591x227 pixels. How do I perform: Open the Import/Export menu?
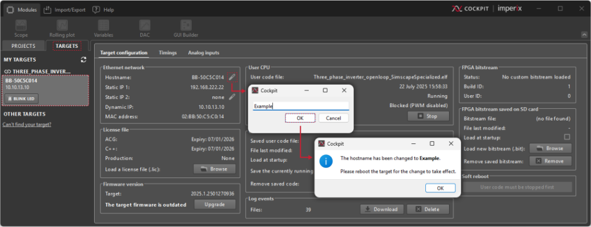click(65, 10)
